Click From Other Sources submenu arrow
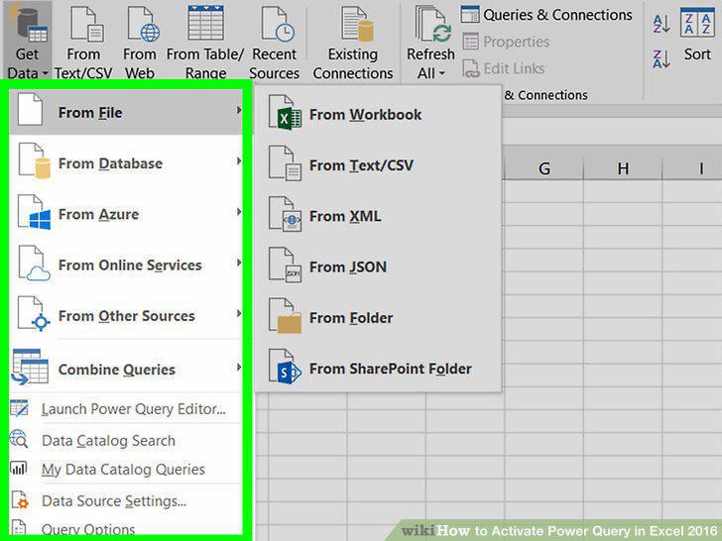The width and height of the screenshot is (722, 541). pyautogui.click(x=238, y=314)
